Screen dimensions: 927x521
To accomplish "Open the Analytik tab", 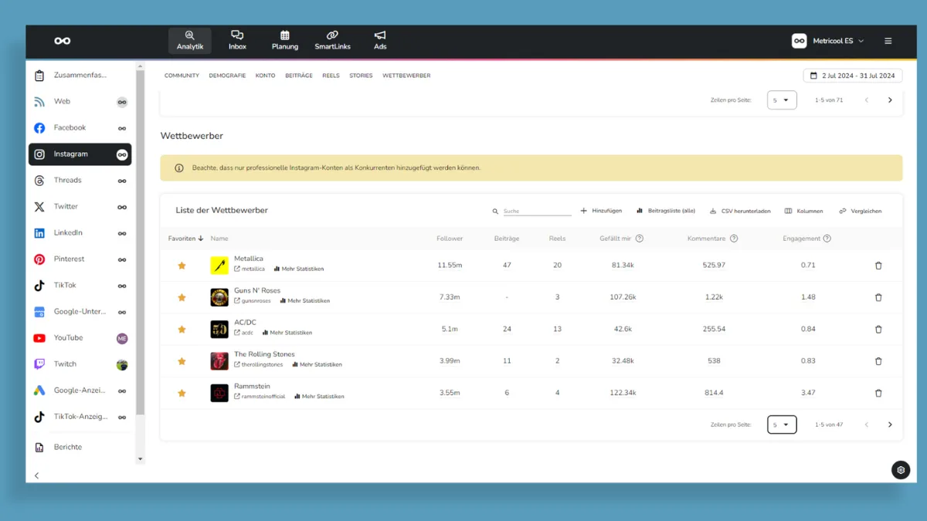I will pos(190,41).
